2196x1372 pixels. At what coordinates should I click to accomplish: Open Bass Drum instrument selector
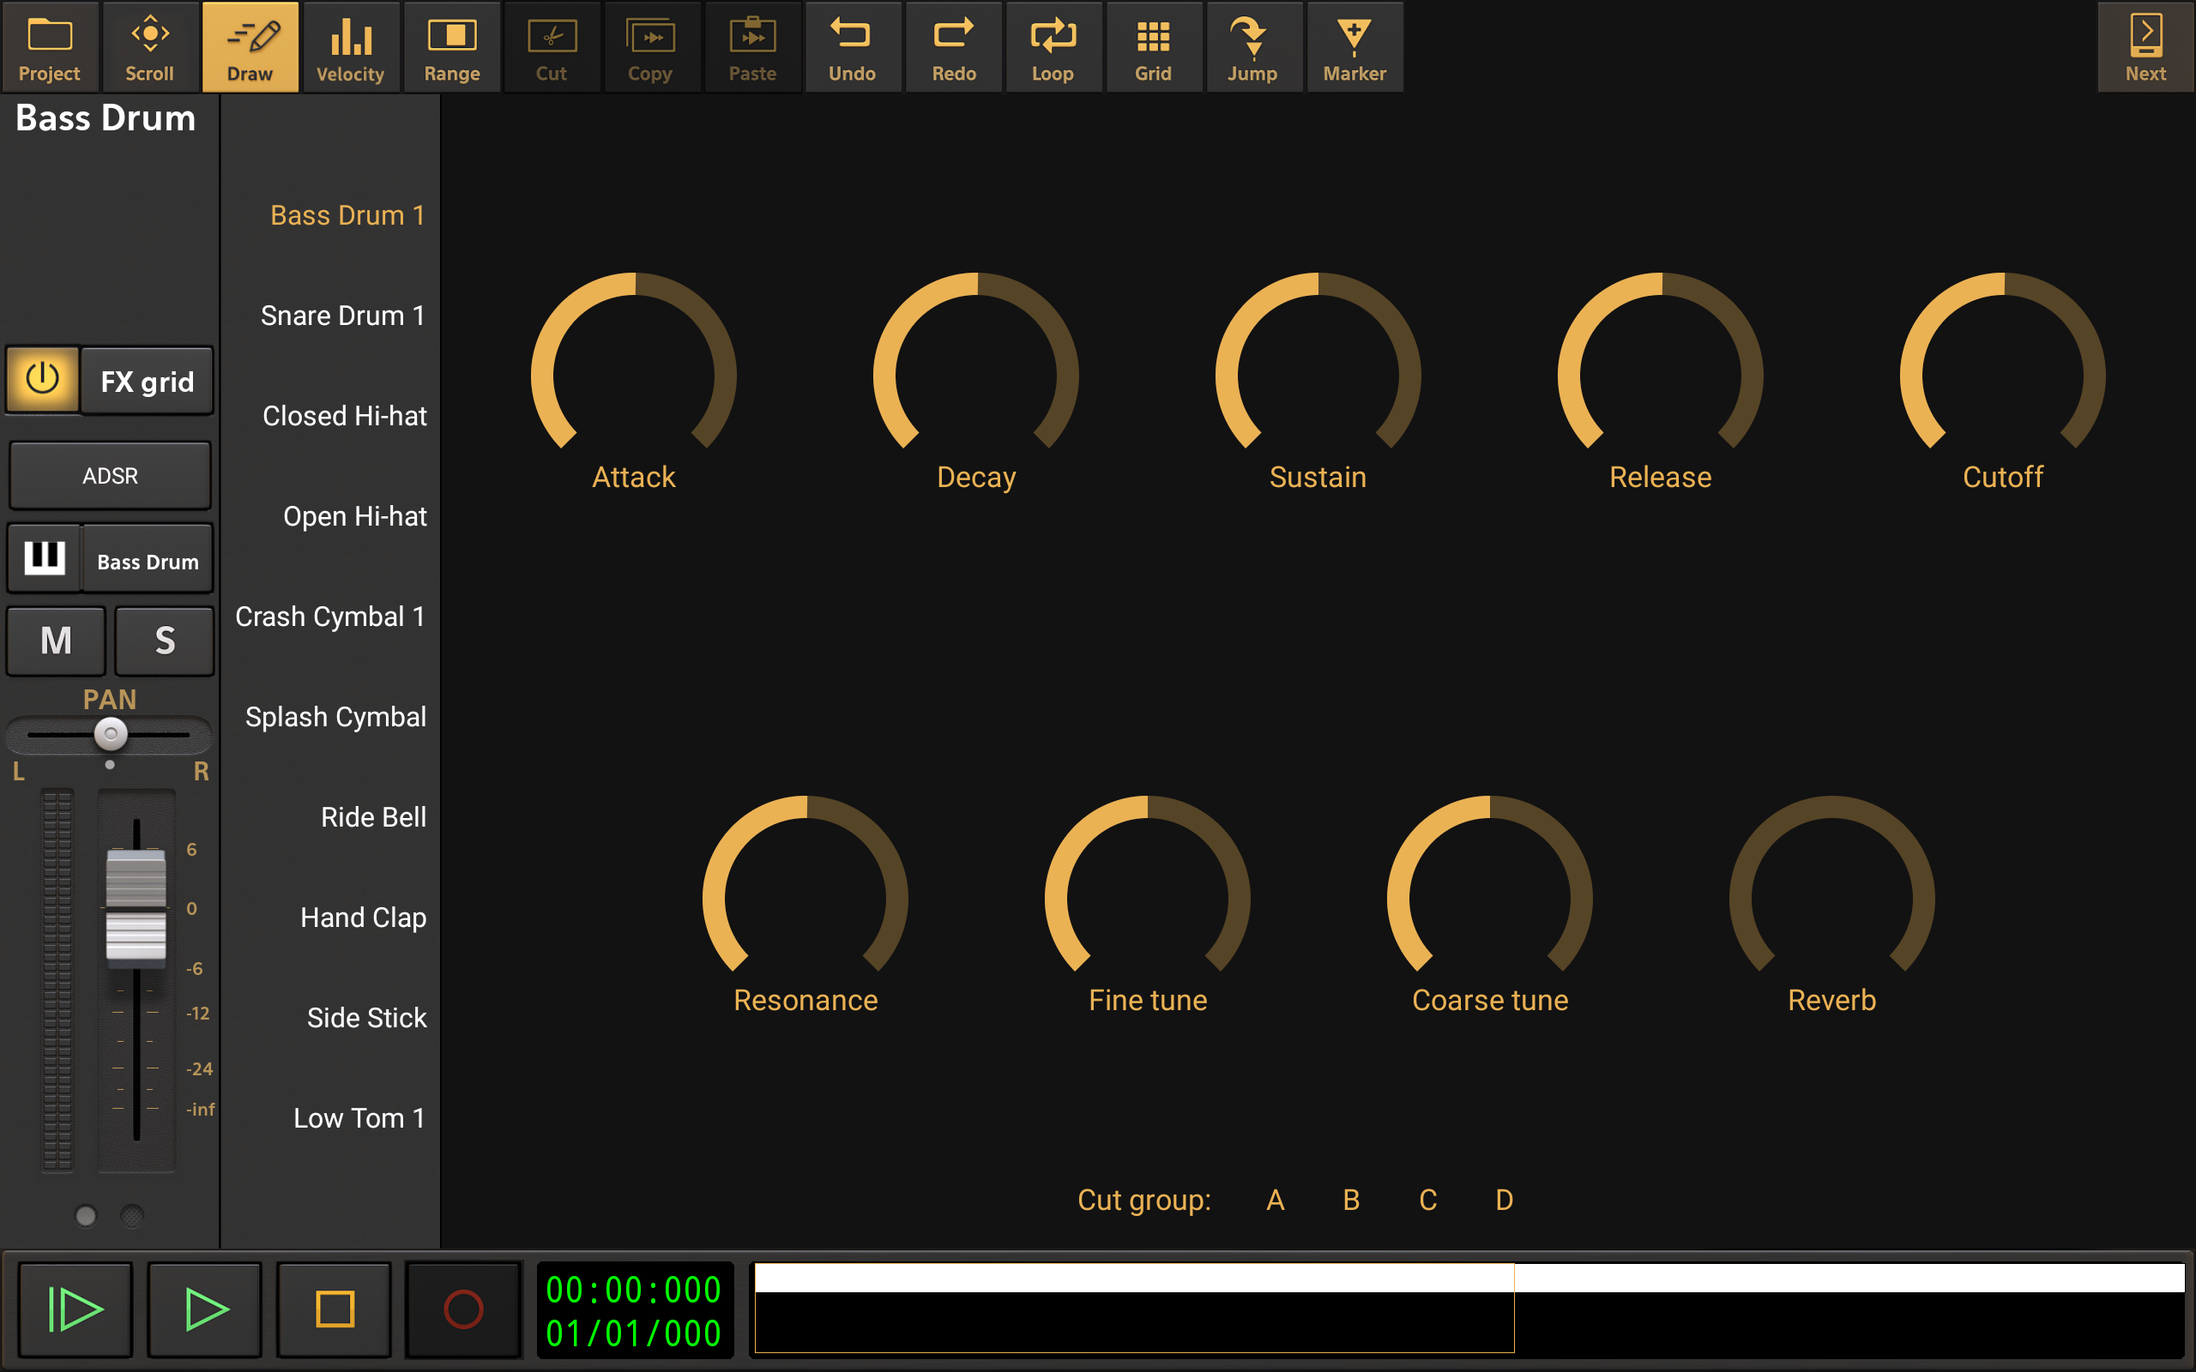point(147,562)
